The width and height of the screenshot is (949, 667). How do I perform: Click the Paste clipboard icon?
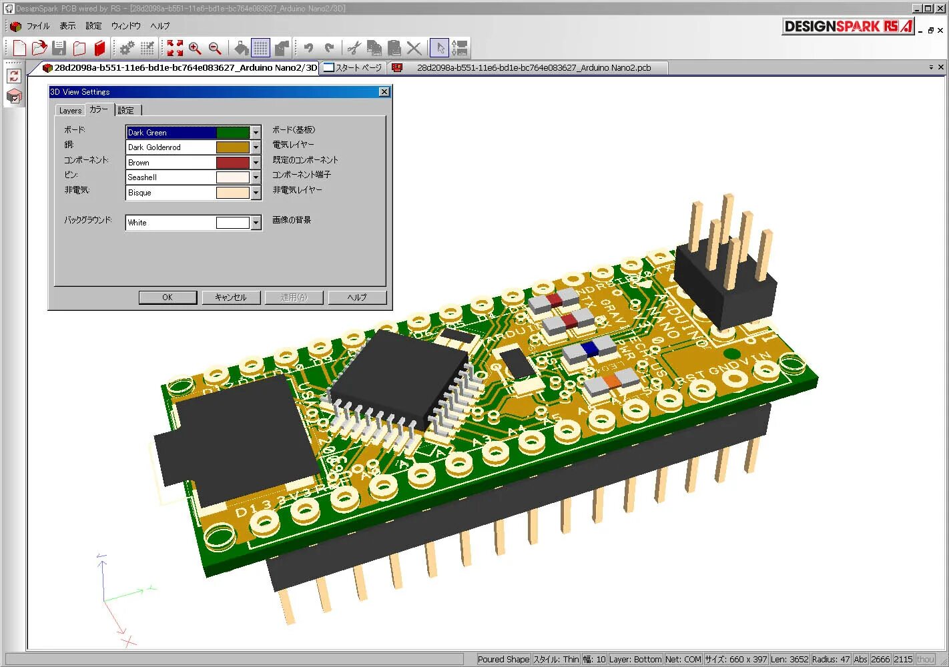click(x=394, y=48)
